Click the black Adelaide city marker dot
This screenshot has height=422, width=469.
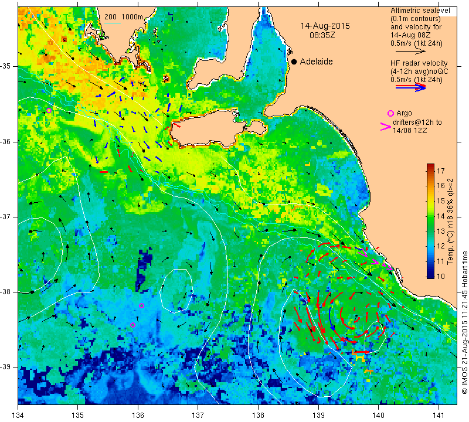coord(294,62)
